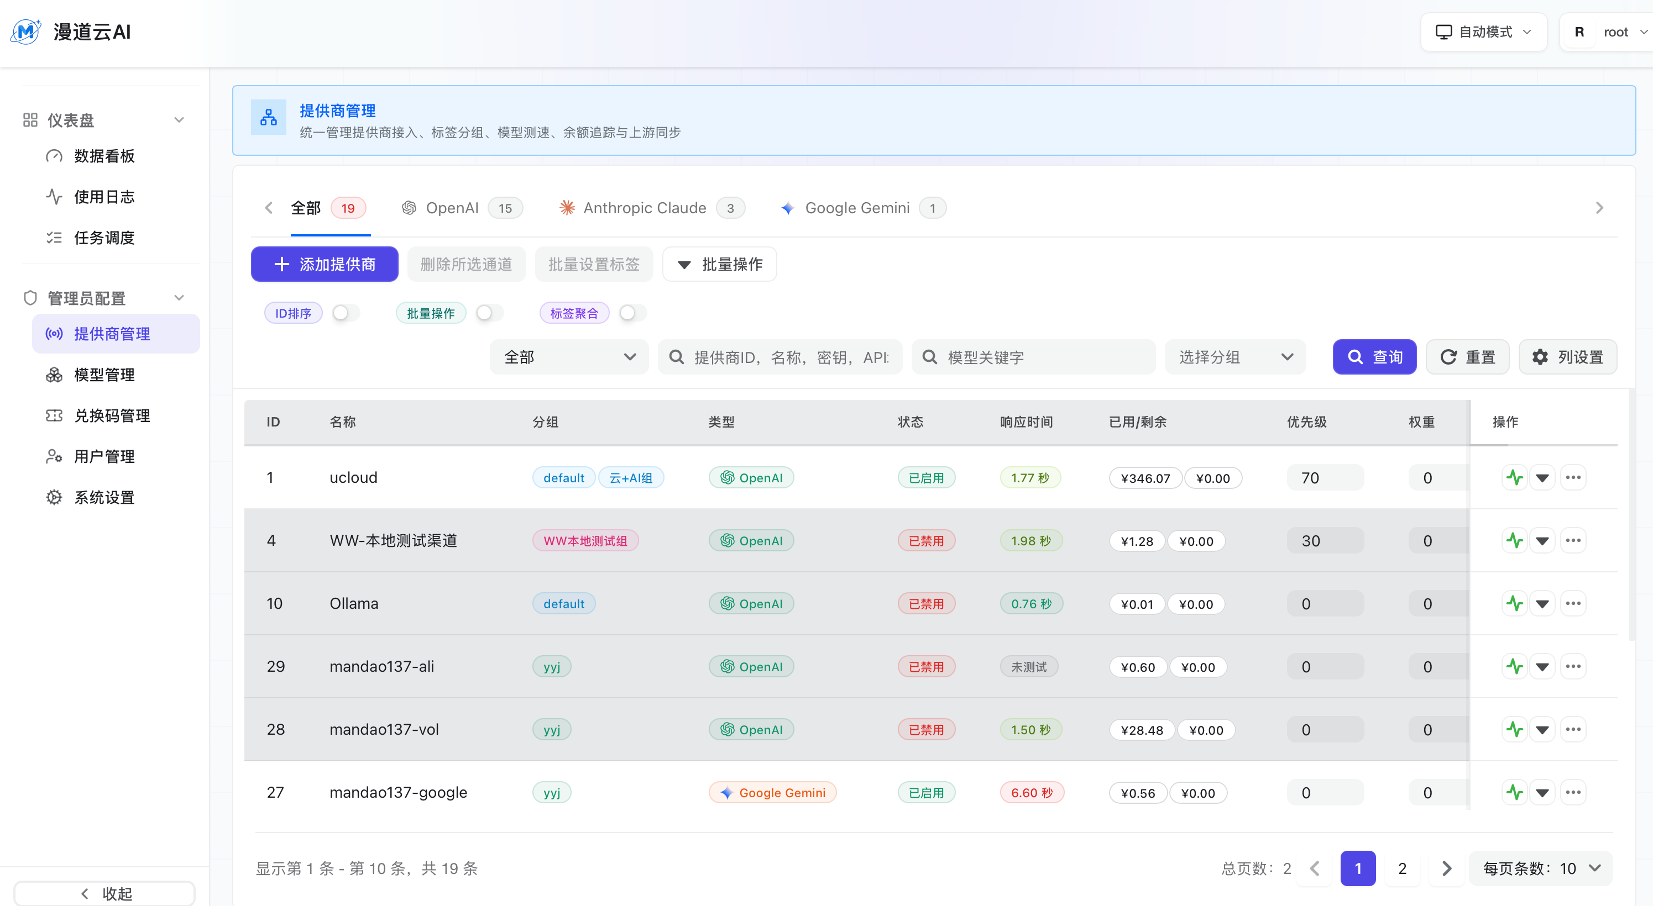Click 删除所选通道 button
Viewport: 1653px width, 906px height.
click(467, 264)
